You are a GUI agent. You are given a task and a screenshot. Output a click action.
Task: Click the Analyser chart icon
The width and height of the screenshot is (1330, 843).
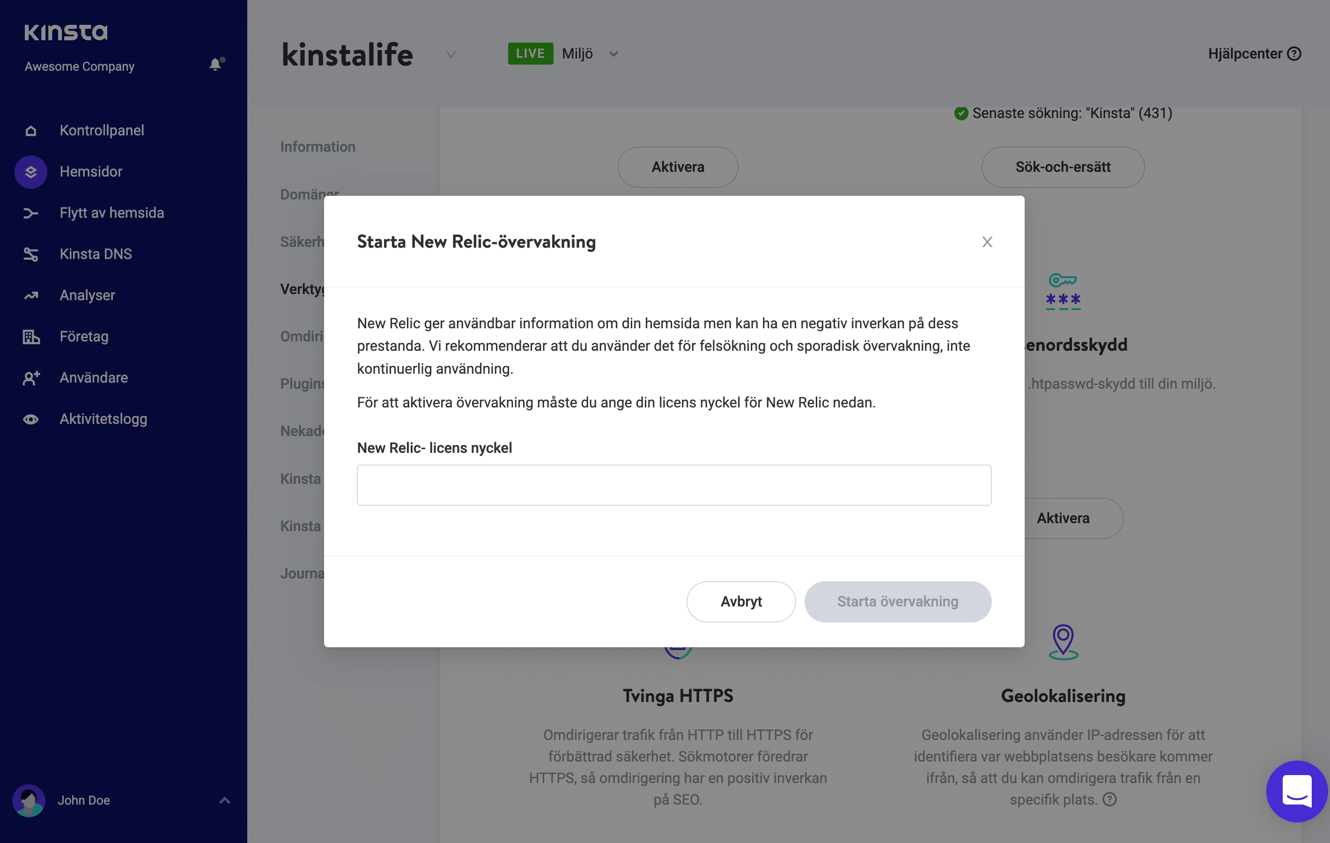pyautogui.click(x=31, y=296)
